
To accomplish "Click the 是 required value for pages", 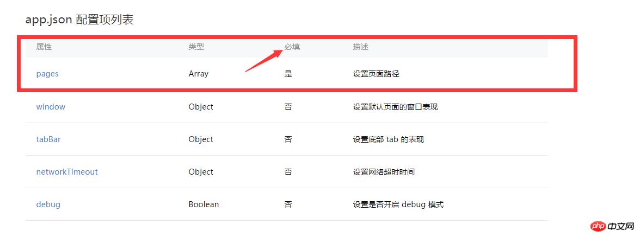I will click(x=288, y=74).
